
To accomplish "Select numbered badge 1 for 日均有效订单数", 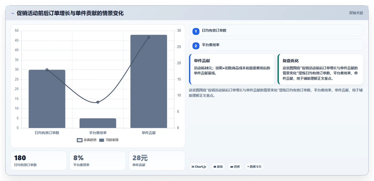I will pos(196,31).
